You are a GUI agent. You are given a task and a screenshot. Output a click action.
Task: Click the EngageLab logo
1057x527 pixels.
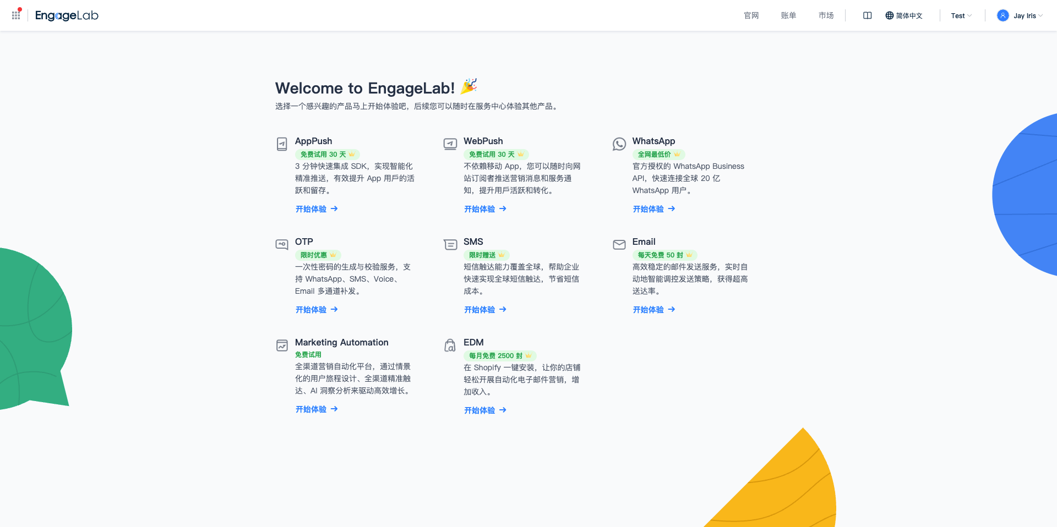pyautogui.click(x=67, y=15)
